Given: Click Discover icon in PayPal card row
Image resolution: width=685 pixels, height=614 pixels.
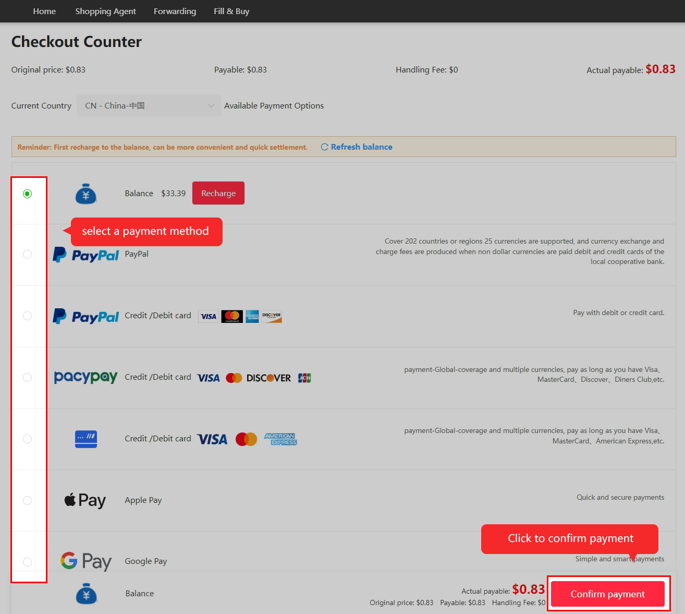Looking at the screenshot, I should 272,316.
